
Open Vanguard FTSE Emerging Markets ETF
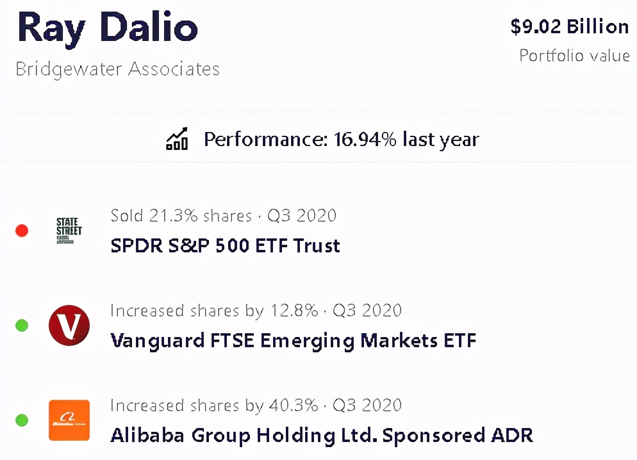pos(293,340)
